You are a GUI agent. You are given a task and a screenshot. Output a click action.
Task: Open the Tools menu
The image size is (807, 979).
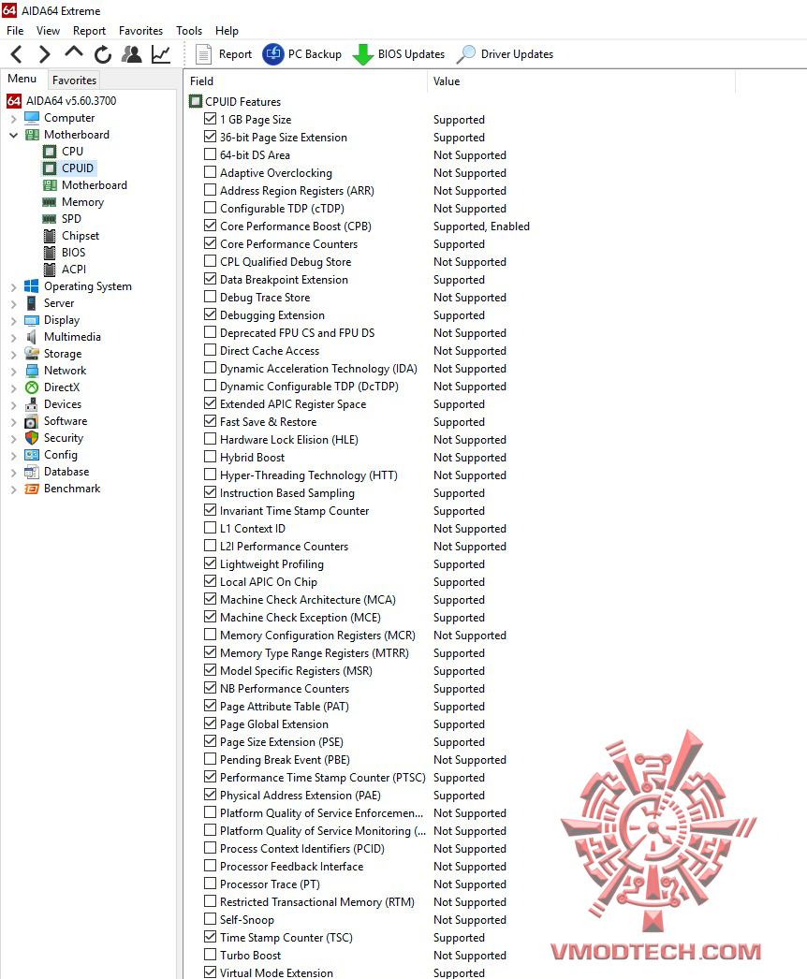189,31
